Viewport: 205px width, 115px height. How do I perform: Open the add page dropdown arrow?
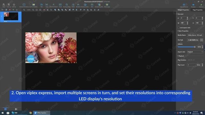(x=4, y=10)
